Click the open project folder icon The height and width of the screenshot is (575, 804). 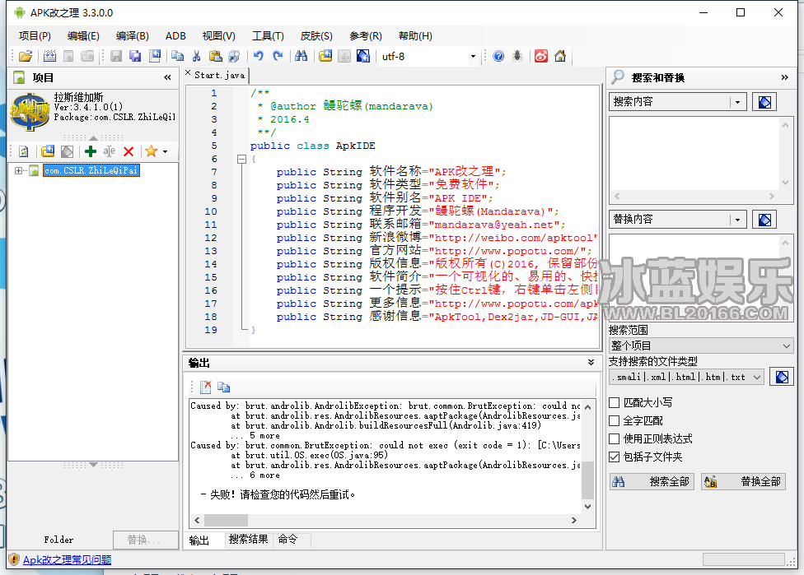click(x=25, y=56)
